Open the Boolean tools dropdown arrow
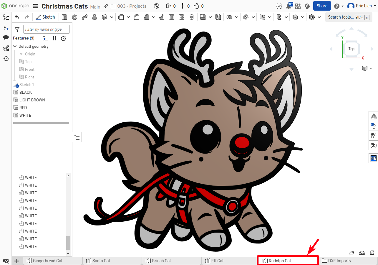 tap(236, 17)
